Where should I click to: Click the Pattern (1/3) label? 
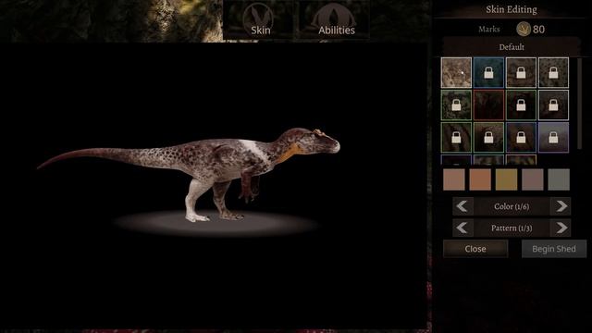(x=512, y=228)
